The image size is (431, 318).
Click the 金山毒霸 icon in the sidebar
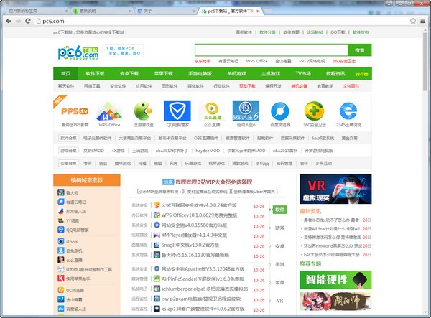click(61, 299)
